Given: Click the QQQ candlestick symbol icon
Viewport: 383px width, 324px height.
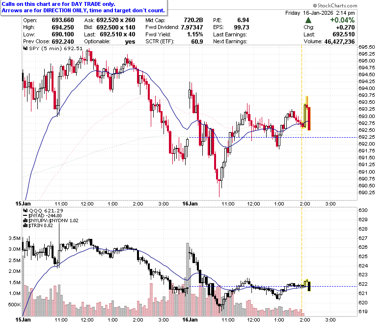Looking at the screenshot, I should [x=25, y=210].
